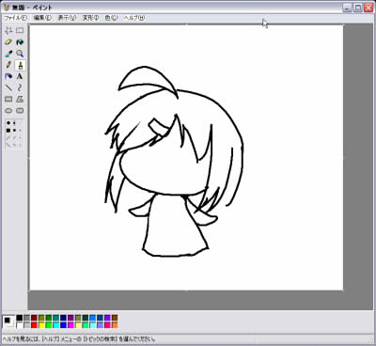This screenshot has height=346, width=376.
Task: Pick the magenta color swatch
Action: tap(70, 325)
